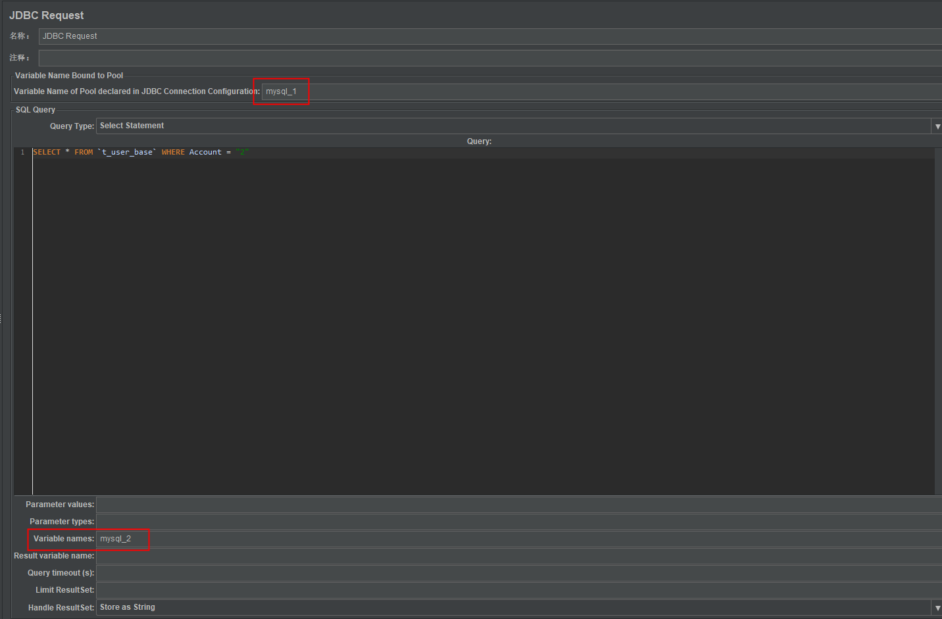Click inside the SQL query editor
Screen dimensions: 942x619
(483, 322)
